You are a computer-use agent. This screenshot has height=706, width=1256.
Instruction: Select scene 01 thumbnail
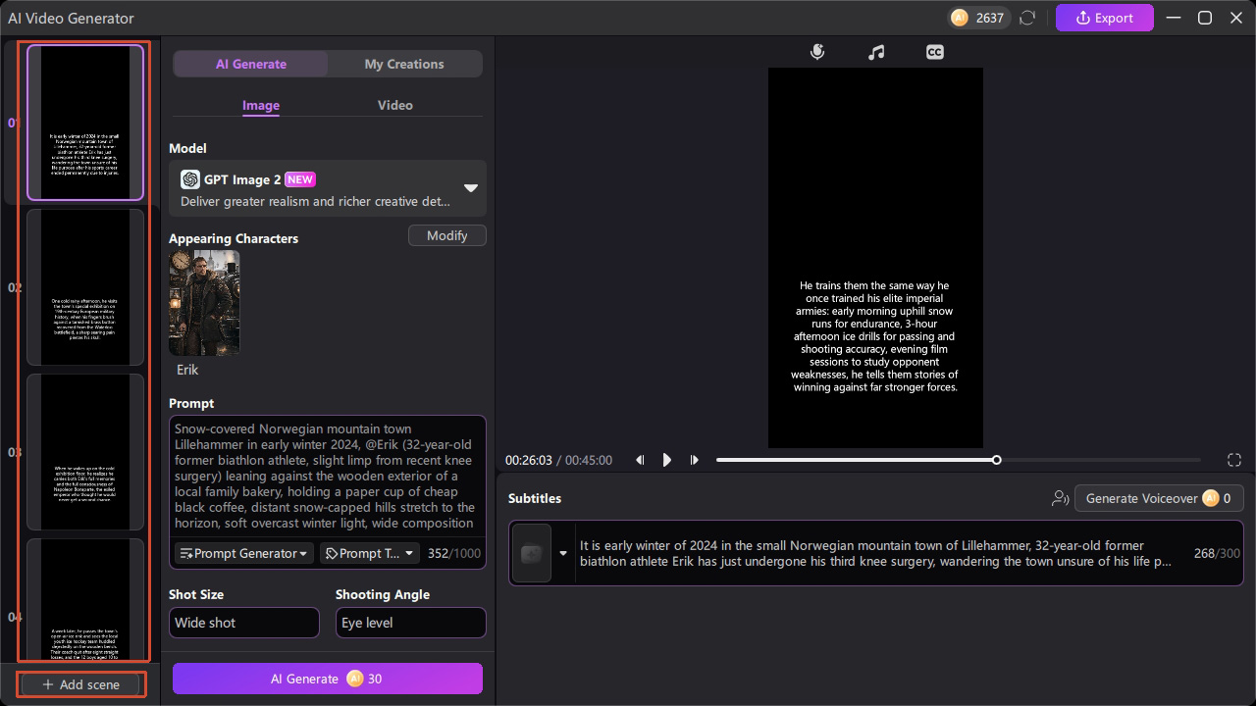85,123
